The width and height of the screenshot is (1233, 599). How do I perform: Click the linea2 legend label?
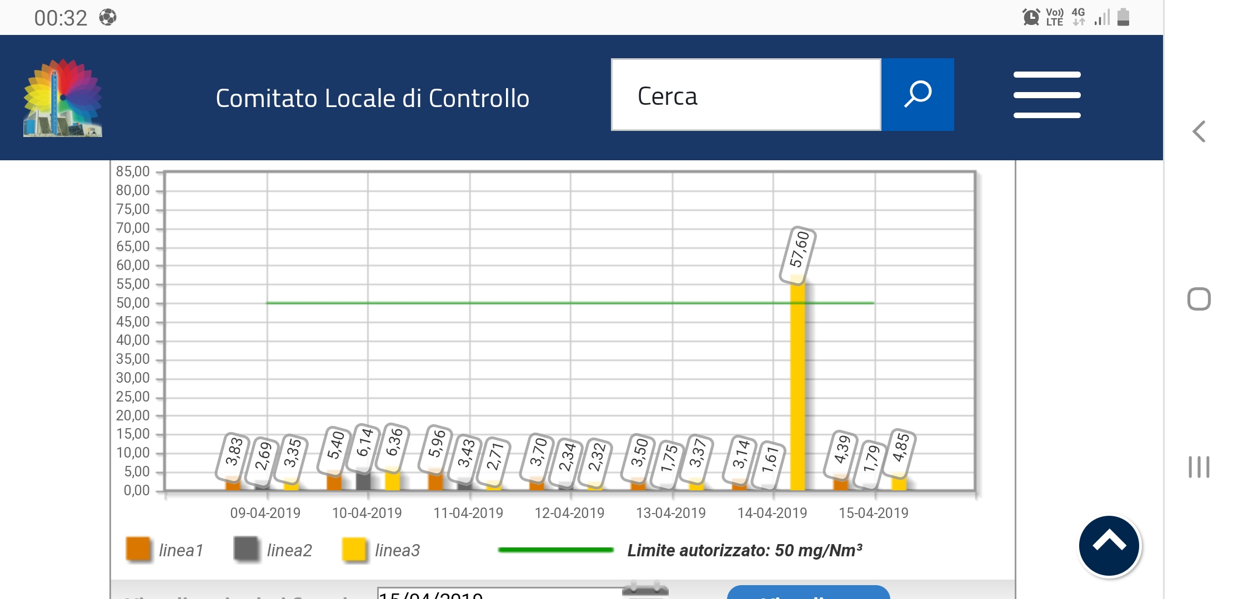pyautogui.click(x=289, y=550)
